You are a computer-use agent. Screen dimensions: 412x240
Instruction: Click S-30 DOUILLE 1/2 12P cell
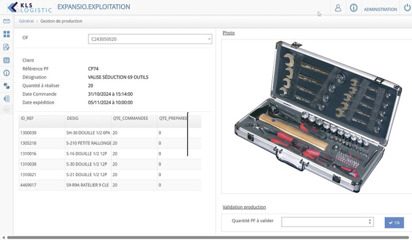click(88, 164)
